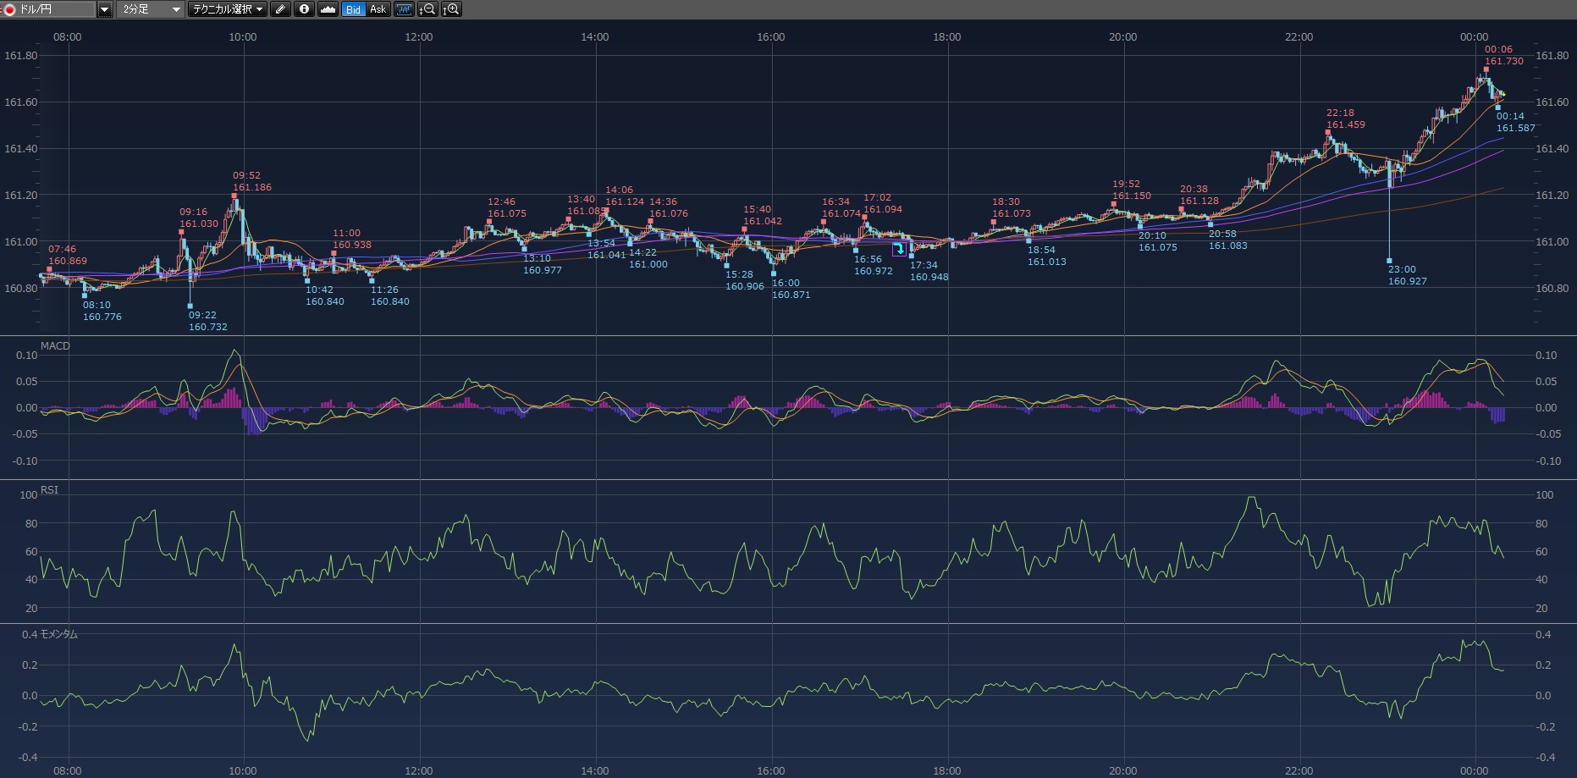
Task: Open the ドル/円 currency pair dropdown arrow
Action: (x=104, y=9)
